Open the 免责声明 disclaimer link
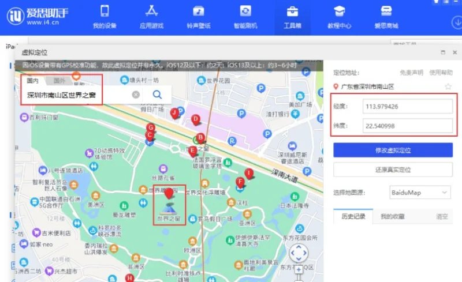 411,73
